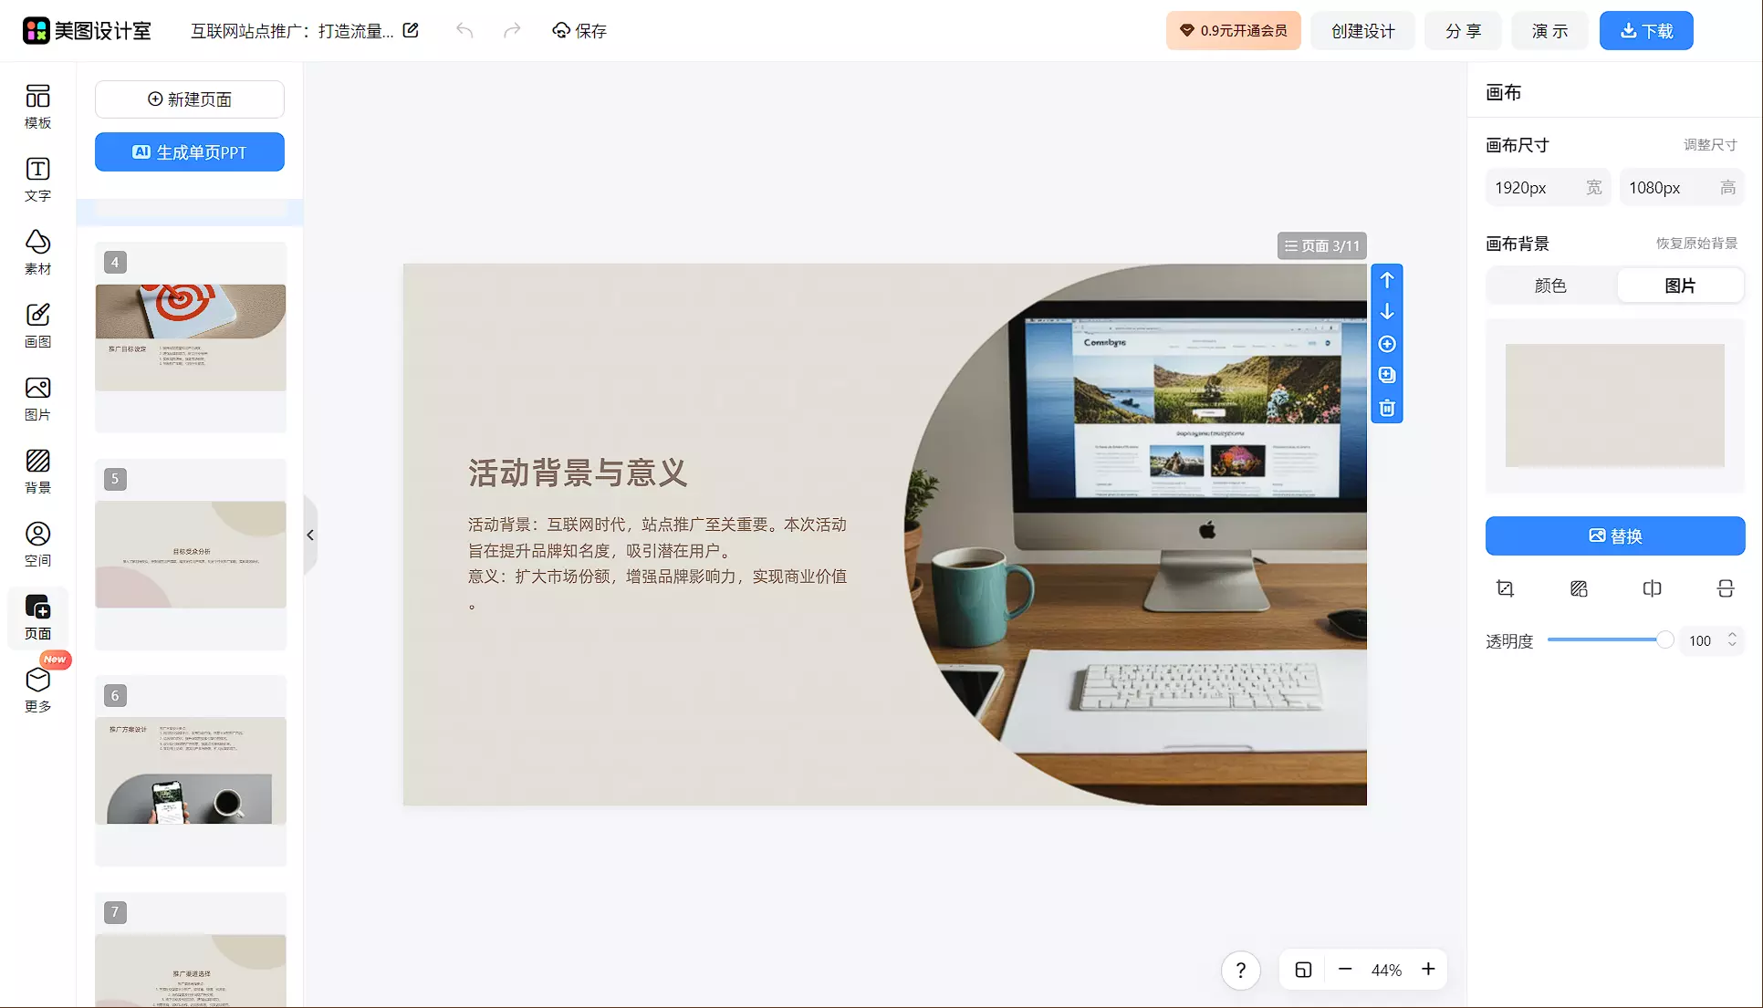Select the 图片 background tab
The height and width of the screenshot is (1008, 1763).
point(1679,286)
